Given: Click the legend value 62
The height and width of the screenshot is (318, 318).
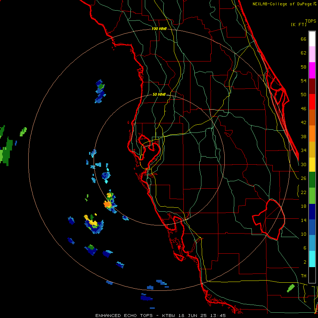Looking at the screenshot, I should [304, 53].
